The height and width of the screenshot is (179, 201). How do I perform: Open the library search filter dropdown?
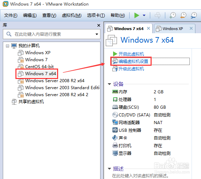click(x=97, y=34)
